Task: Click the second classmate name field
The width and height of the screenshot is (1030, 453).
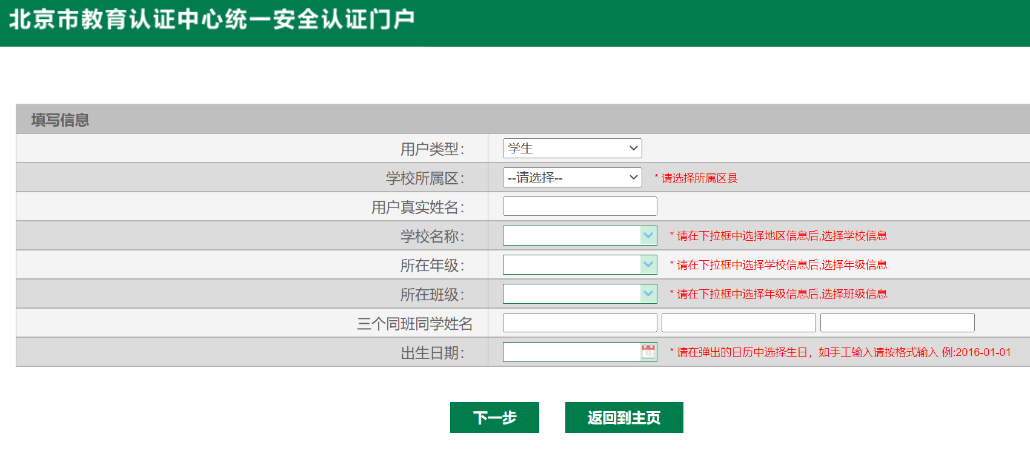Action: pos(739,323)
